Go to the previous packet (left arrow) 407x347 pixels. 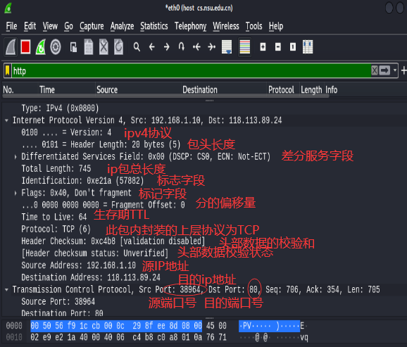pyautogui.click(x=151, y=47)
